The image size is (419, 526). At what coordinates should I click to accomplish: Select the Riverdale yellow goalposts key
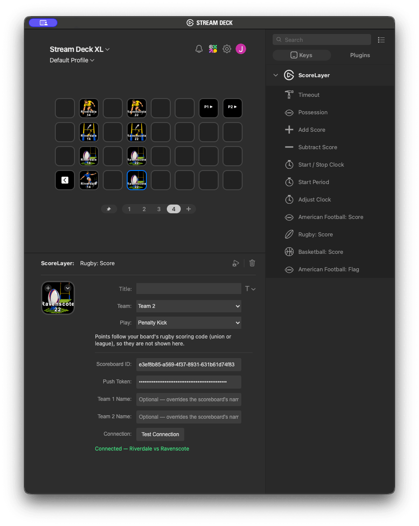(x=89, y=132)
